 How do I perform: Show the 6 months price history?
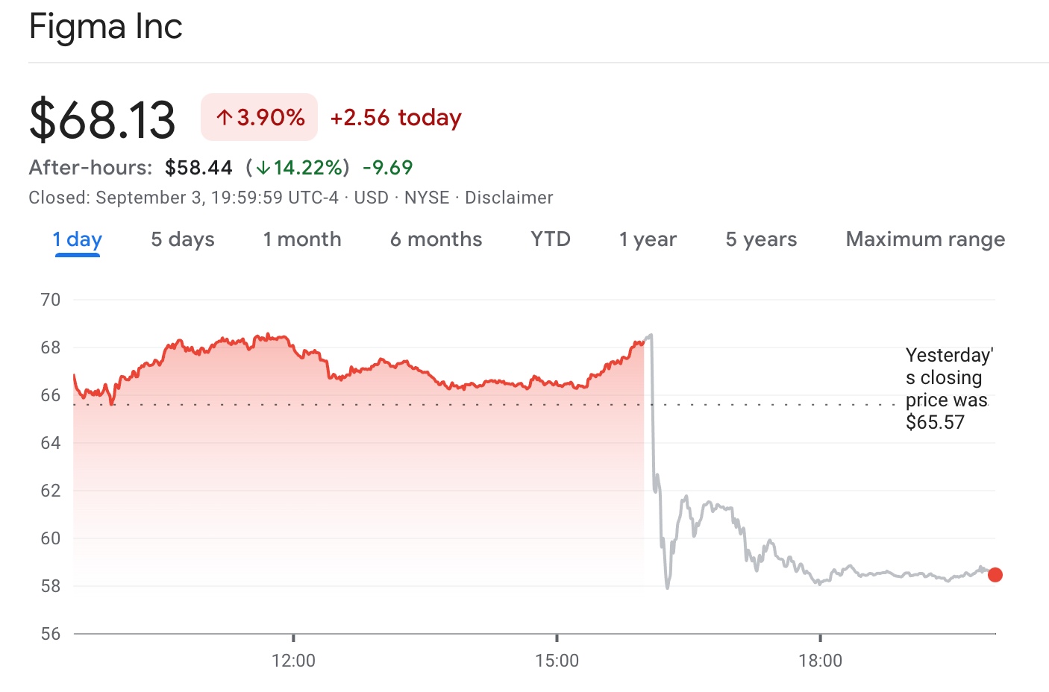pyautogui.click(x=436, y=239)
